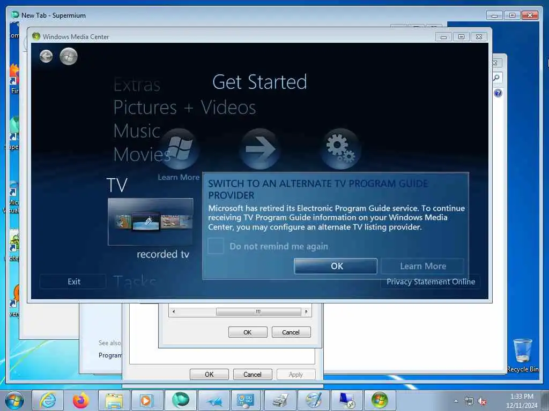Viewport: 549px width, 411px height.
Task: Click the blue help question-mark icon
Action: click(498, 93)
